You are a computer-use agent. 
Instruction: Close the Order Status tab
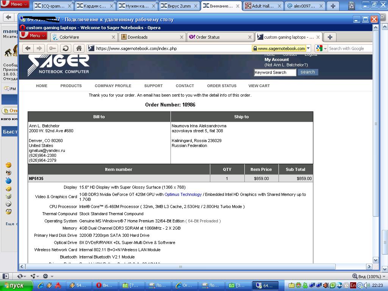(250, 37)
